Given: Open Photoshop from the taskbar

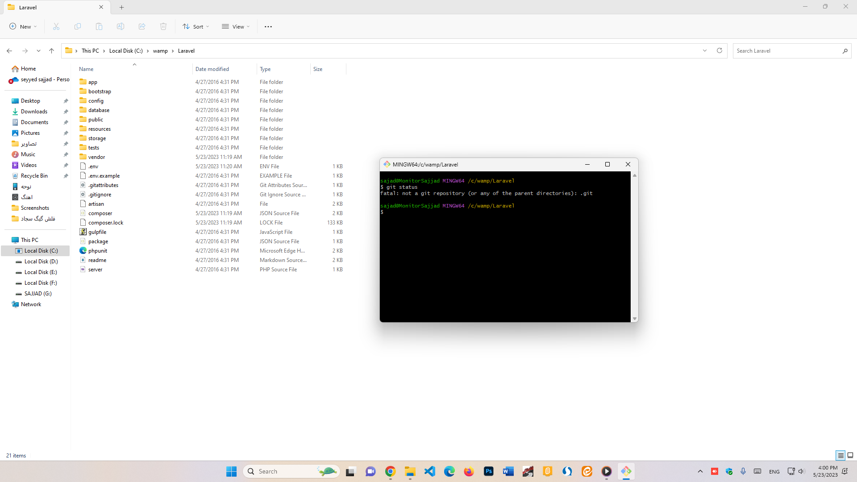Looking at the screenshot, I should tap(489, 471).
